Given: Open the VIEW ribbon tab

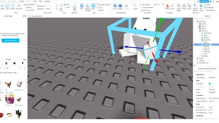Looking at the screenshot, I should pos(40,1).
